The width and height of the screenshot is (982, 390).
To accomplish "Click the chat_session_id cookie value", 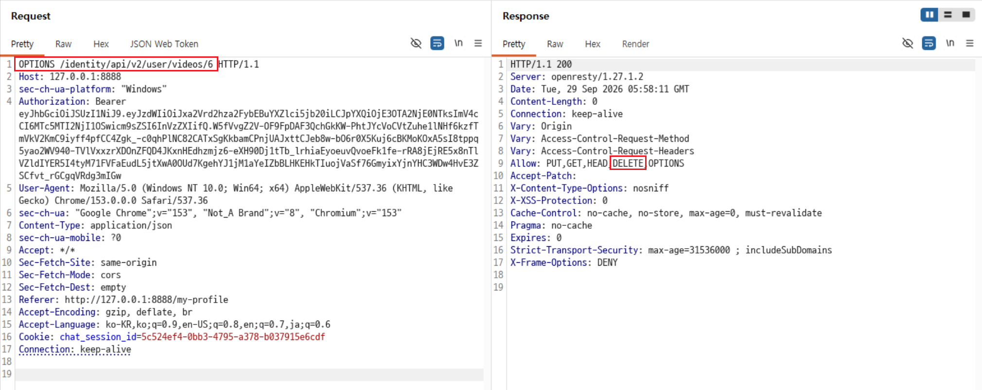I will [233, 337].
